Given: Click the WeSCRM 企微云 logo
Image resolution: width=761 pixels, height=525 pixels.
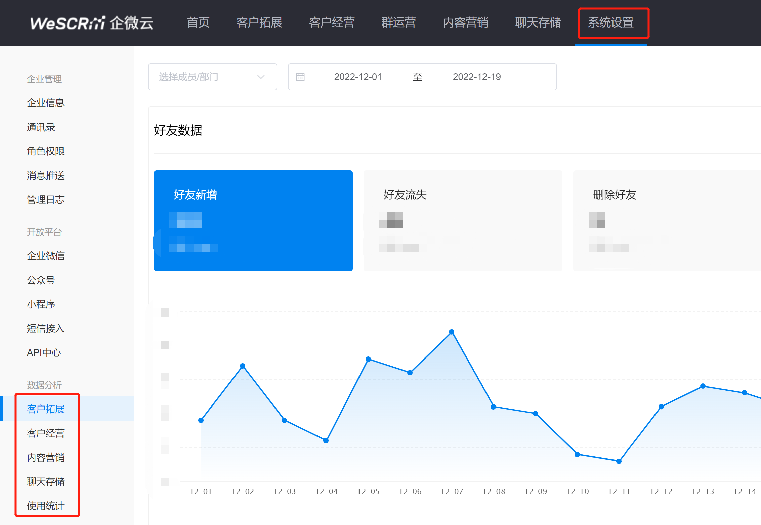Looking at the screenshot, I should coord(92,23).
